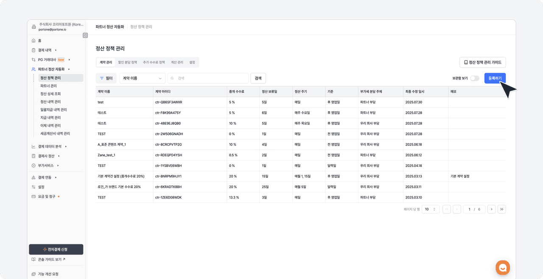The image size is (543, 279).
Task: Open the 정산 정책 관리 가이드 button
Action: pyautogui.click(x=482, y=62)
